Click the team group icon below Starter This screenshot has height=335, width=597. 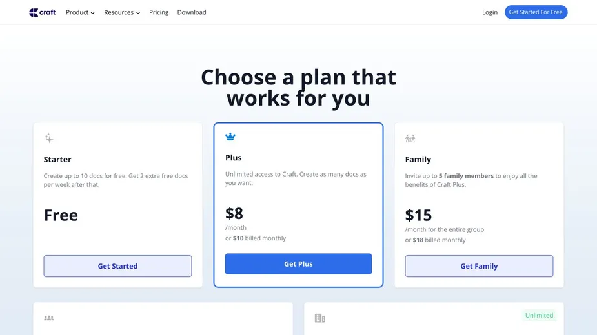pos(49,318)
